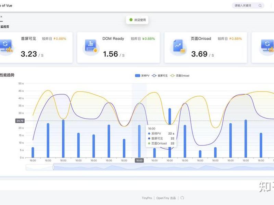Image resolution: width=274 pixels, height=205 pixels.
Task: Click the highlighted point on the curve
Action: [139, 104]
